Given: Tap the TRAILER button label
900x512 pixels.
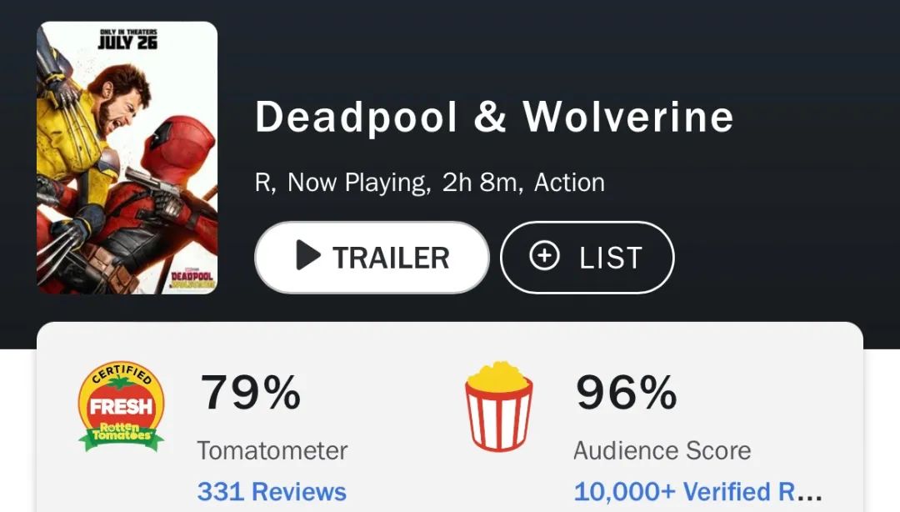Looking at the screenshot, I should (391, 258).
